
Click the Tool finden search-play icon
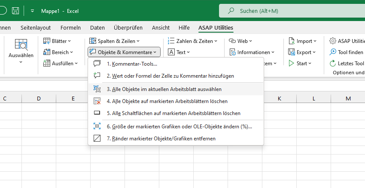click(x=333, y=52)
